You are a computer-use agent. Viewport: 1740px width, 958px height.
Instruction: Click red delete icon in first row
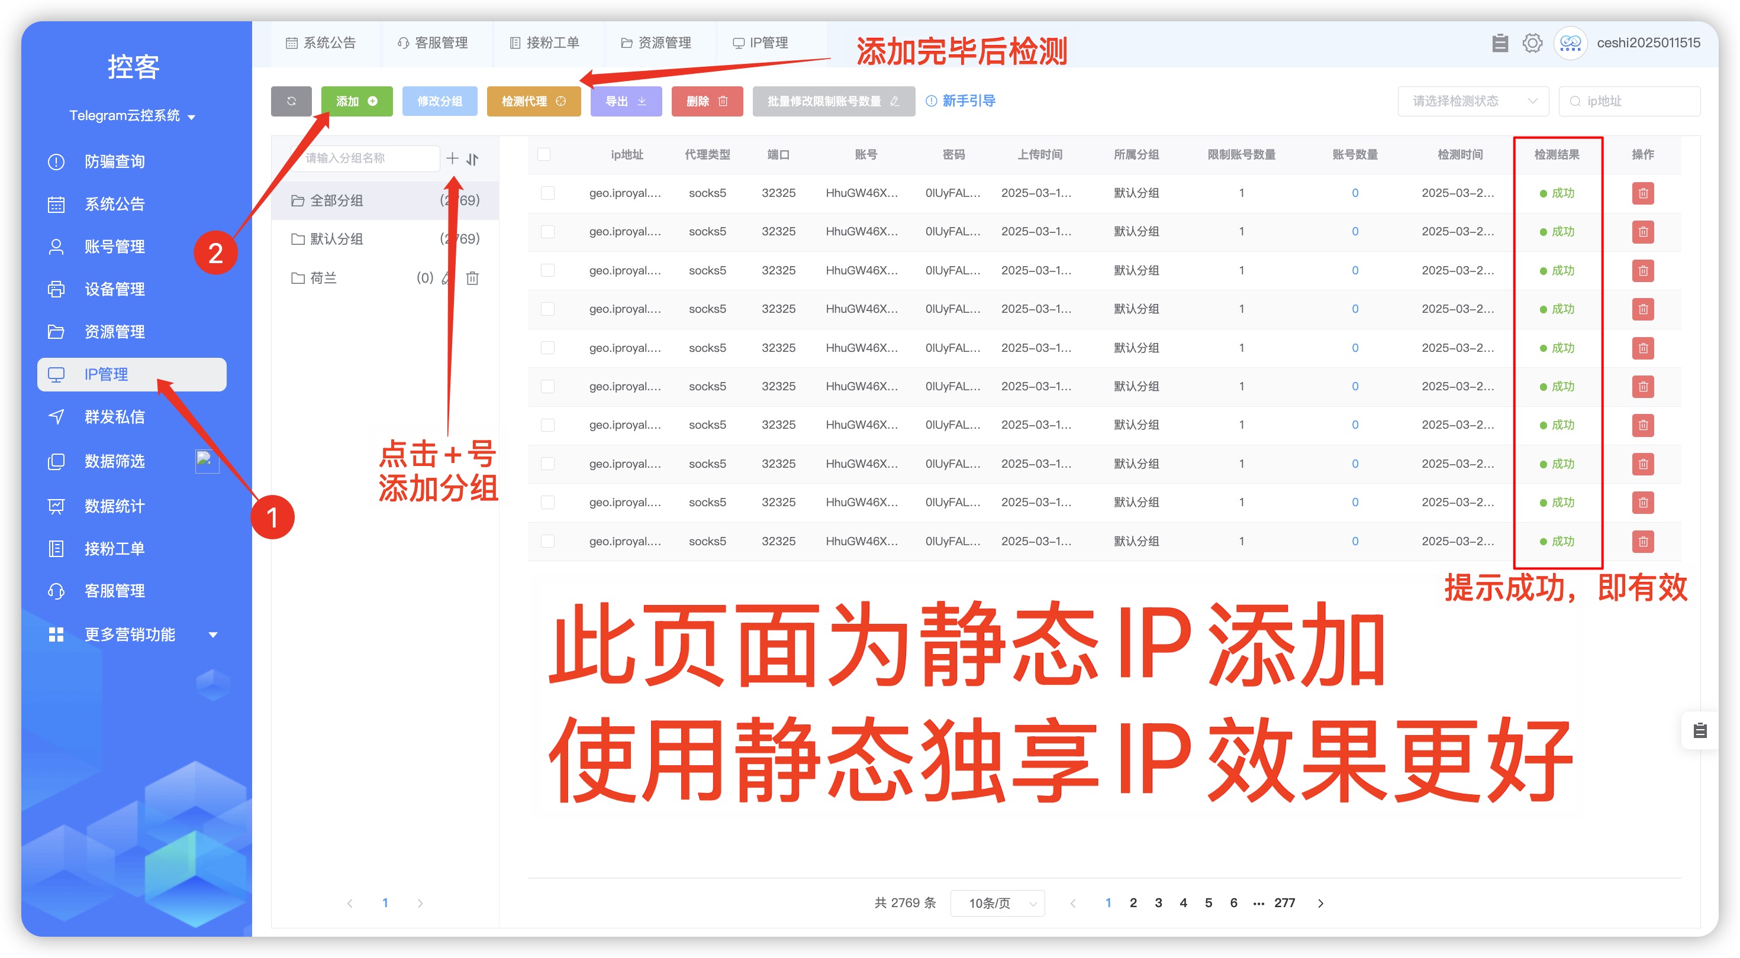click(1642, 194)
